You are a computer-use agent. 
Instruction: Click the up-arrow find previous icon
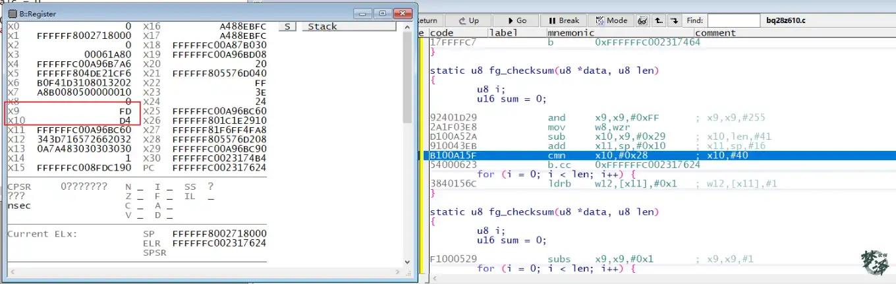[x=658, y=20]
